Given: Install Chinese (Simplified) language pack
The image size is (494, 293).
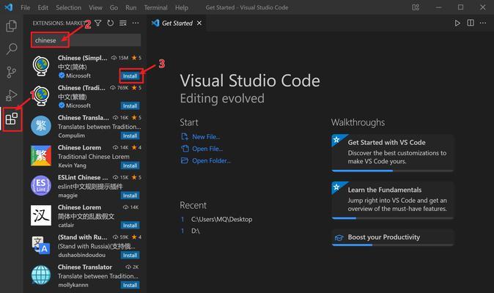Looking at the screenshot, I should point(130,76).
